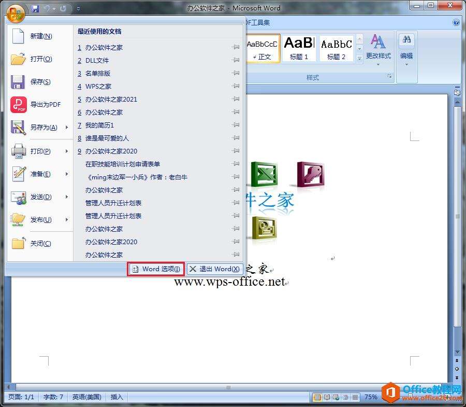This screenshot has width=466, height=407.
Task: Open the 更改样式 dropdown
Action: coord(378,49)
